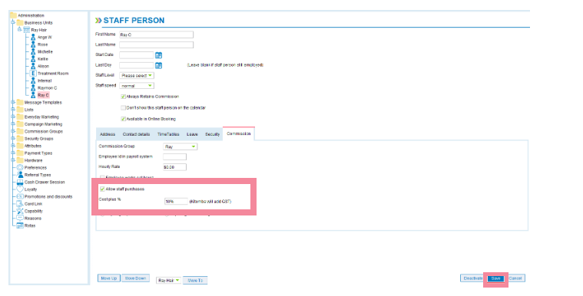Image resolution: width=583 pixels, height=296 pixels.
Task: Save the staff person
Action: 495,278
